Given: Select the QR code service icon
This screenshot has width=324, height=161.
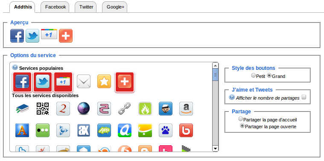Looking at the screenshot, I should click(43, 109).
